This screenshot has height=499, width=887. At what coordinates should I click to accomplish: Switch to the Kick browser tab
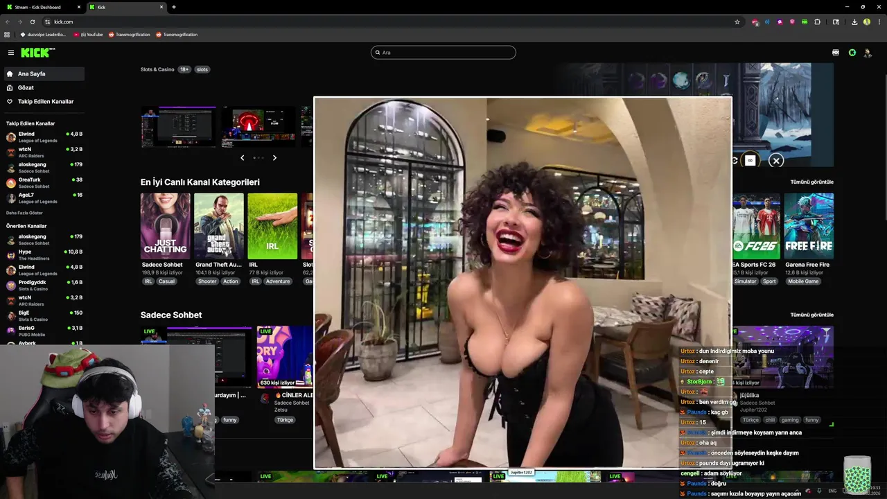127,7
